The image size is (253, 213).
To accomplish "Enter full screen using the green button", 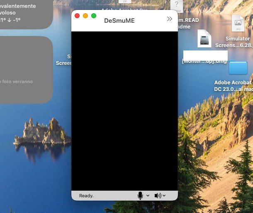I will point(94,16).
